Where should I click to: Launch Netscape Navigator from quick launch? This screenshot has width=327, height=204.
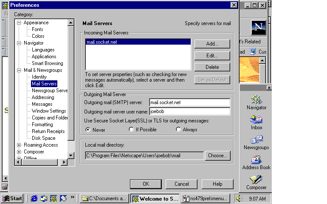(54, 198)
